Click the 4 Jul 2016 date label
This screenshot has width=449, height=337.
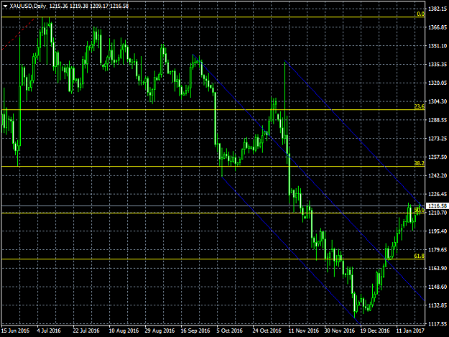point(49,331)
